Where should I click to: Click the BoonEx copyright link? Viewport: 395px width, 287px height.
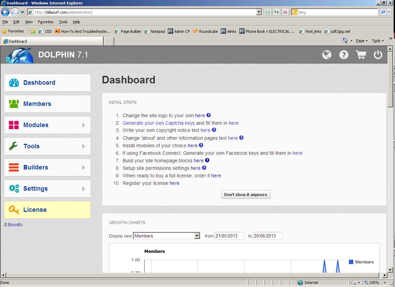pyautogui.click(x=15, y=225)
